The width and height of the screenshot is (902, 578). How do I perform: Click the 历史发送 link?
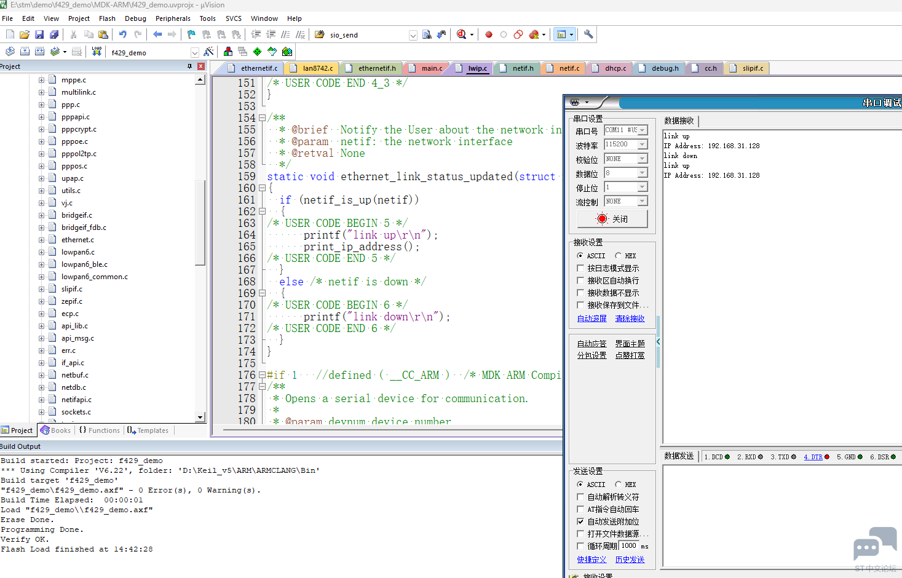click(x=630, y=560)
